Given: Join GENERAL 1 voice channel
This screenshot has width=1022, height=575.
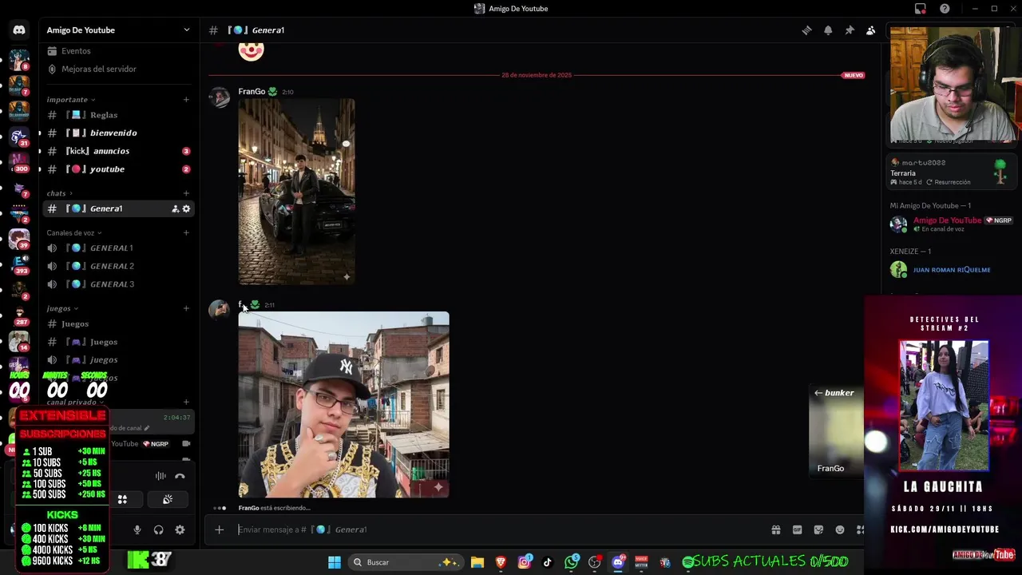Looking at the screenshot, I should (119, 248).
